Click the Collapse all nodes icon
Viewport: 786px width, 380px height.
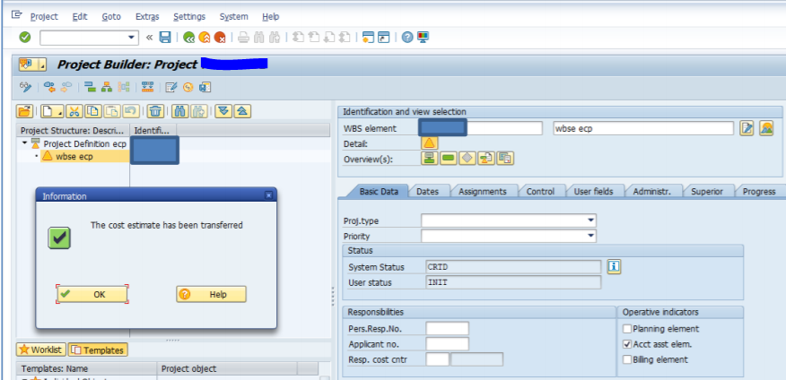click(242, 111)
